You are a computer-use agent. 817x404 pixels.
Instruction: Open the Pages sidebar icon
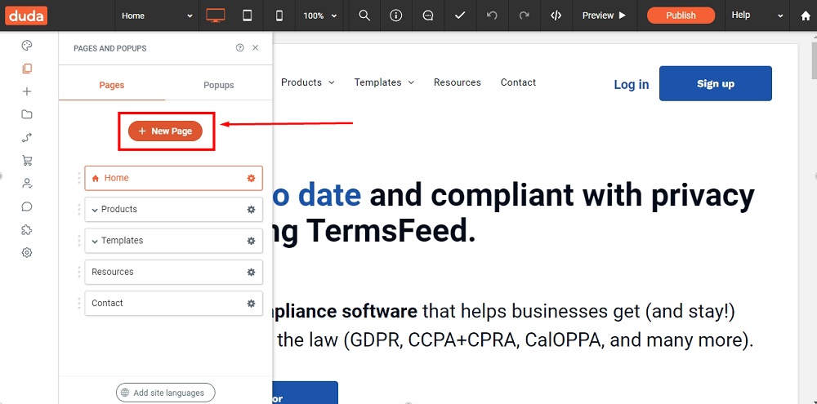click(x=27, y=69)
